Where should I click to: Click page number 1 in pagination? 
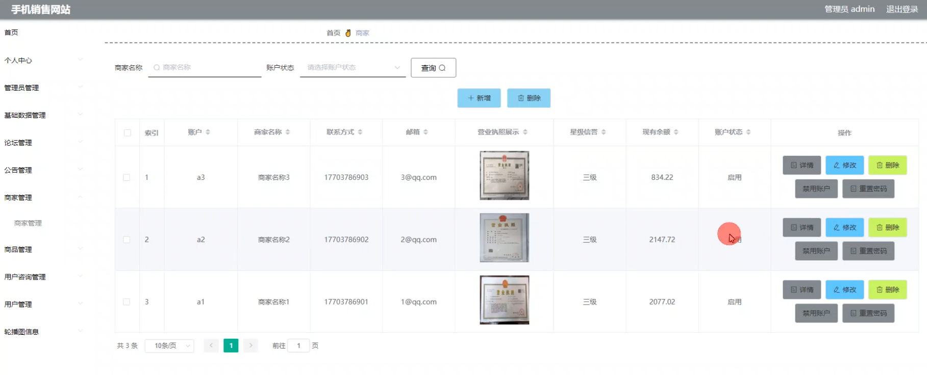point(231,345)
